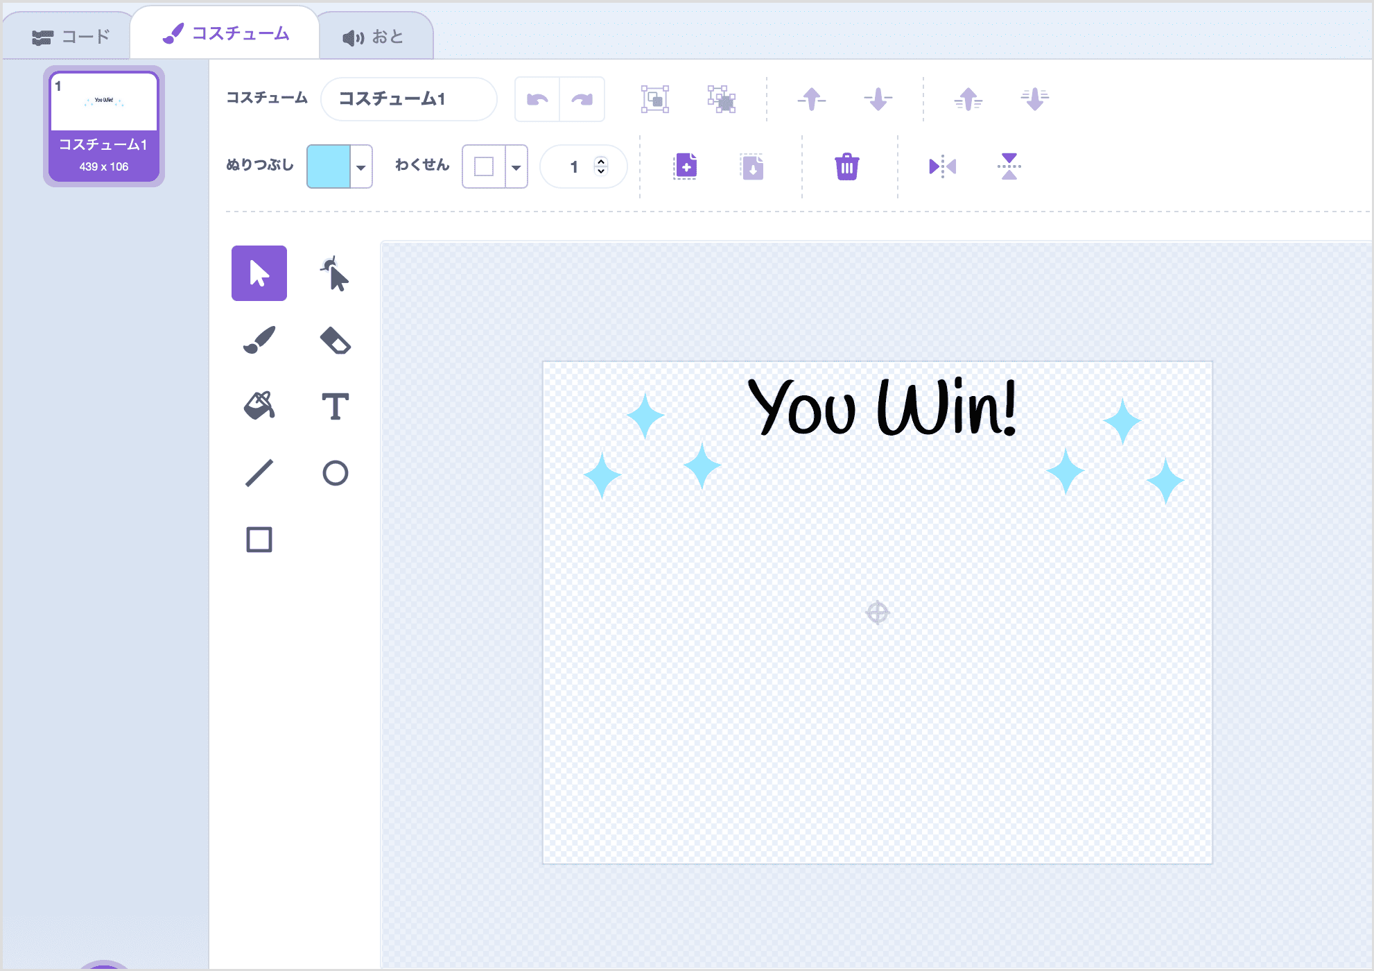Select the Reshape tool

[x=335, y=273]
